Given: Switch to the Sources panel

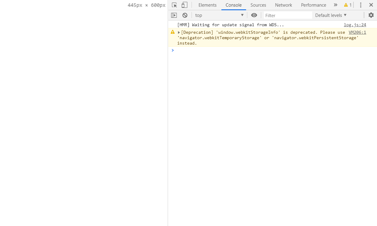Looking at the screenshot, I should 258,5.
